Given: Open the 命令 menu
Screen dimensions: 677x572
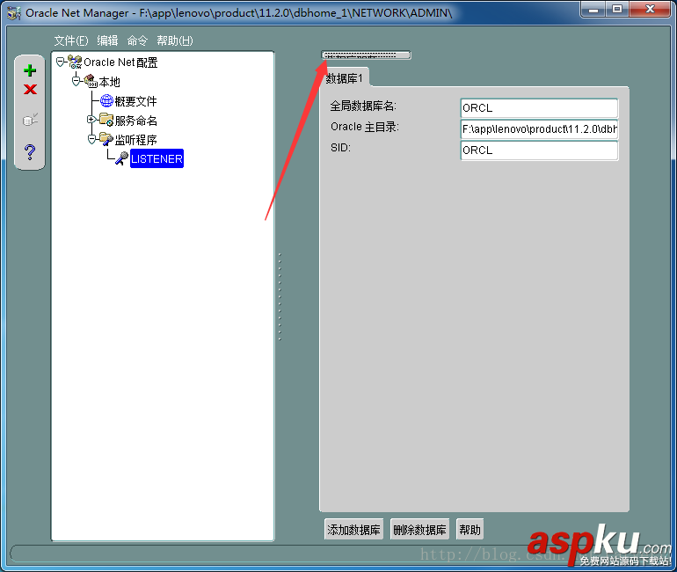Looking at the screenshot, I should point(137,40).
